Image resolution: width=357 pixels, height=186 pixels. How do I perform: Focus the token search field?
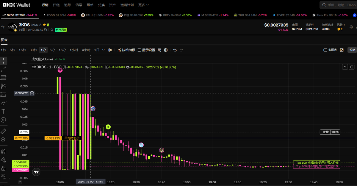pyautogui.click(x=338, y=5)
